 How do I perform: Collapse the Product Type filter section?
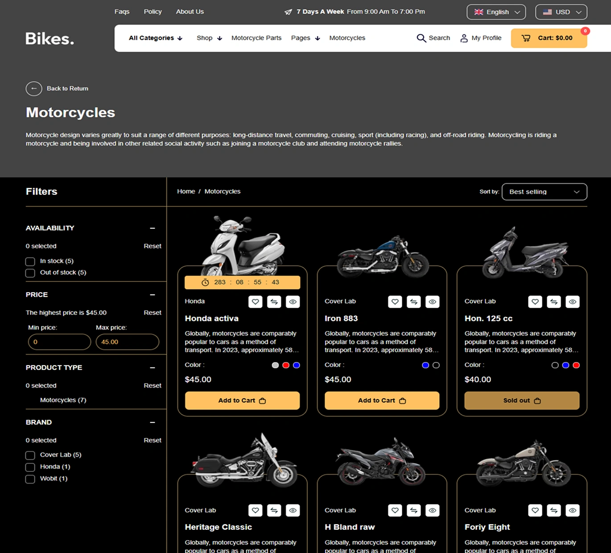[x=153, y=368]
